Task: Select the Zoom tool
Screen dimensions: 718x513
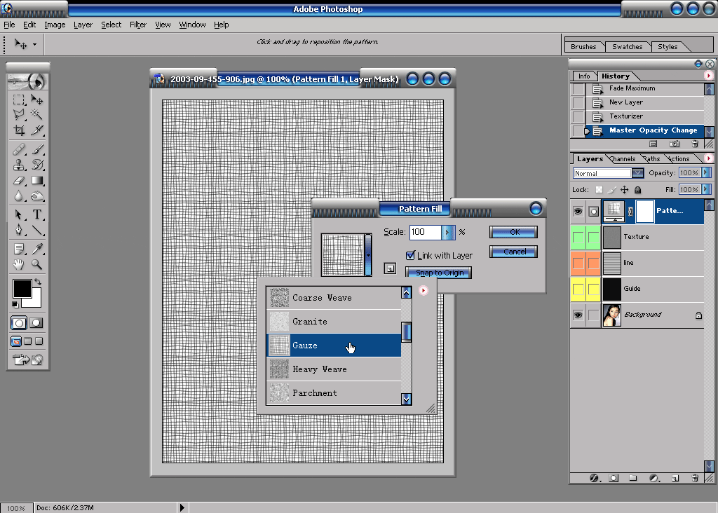Action: tap(36, 264)
